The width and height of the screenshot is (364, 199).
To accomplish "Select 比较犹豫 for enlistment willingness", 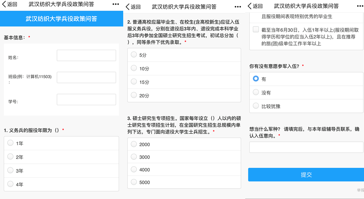I will (x=307, y=106).
